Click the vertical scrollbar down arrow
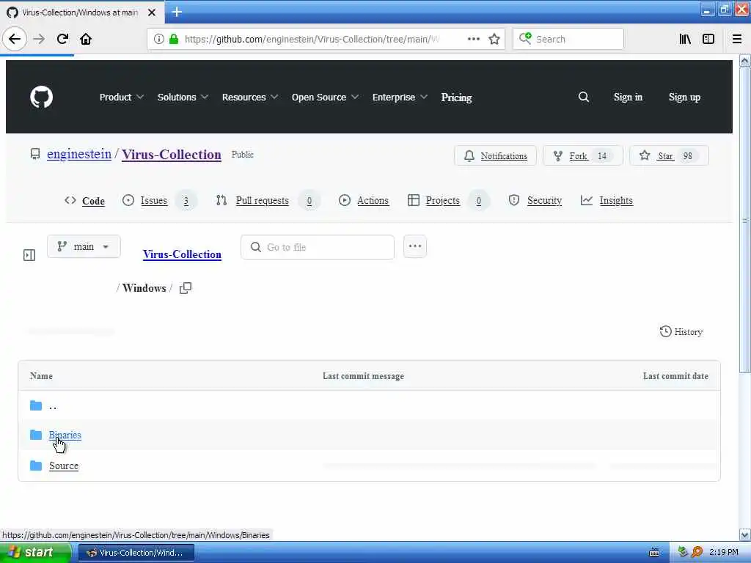Viewport: 751px width, 563px height. click(x=745, y=534)
